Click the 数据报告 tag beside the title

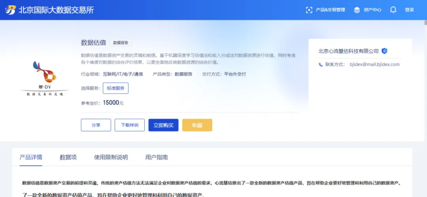(x=121, y=43)
